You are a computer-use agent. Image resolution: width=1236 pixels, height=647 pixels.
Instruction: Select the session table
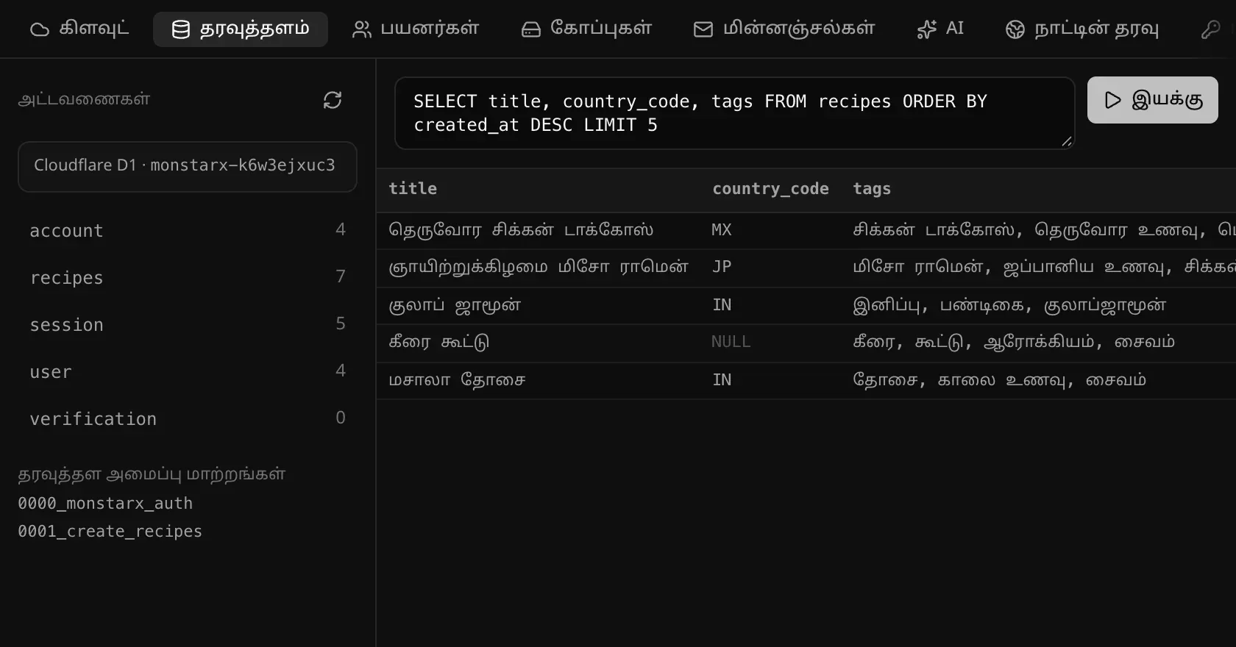tap(188, 324)
